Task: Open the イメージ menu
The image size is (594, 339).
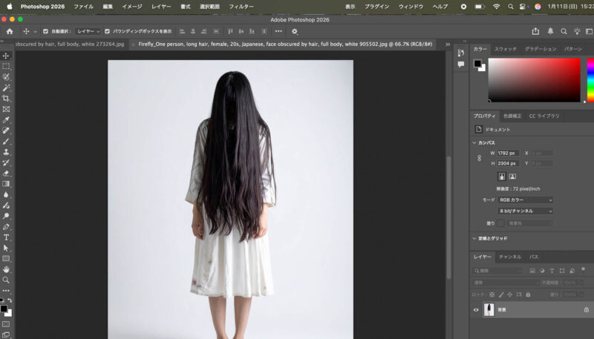Action: click(x=132, y=7)
